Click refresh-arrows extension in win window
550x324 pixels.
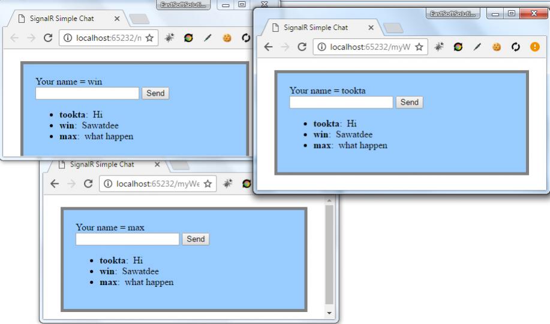coord(246,38)
